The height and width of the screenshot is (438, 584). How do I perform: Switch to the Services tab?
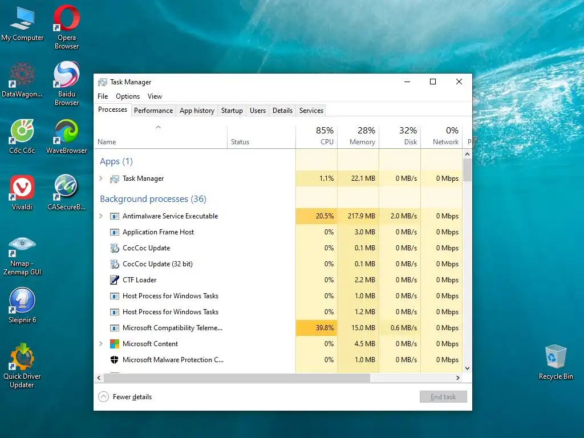coord(311,111)
